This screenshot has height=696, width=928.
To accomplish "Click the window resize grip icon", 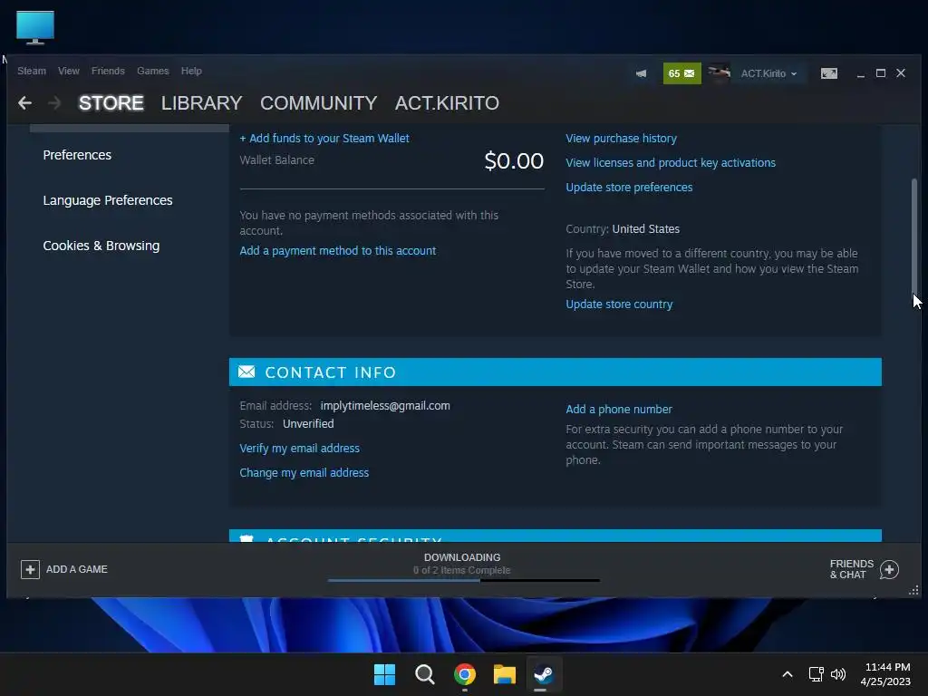I will (913, 590).
